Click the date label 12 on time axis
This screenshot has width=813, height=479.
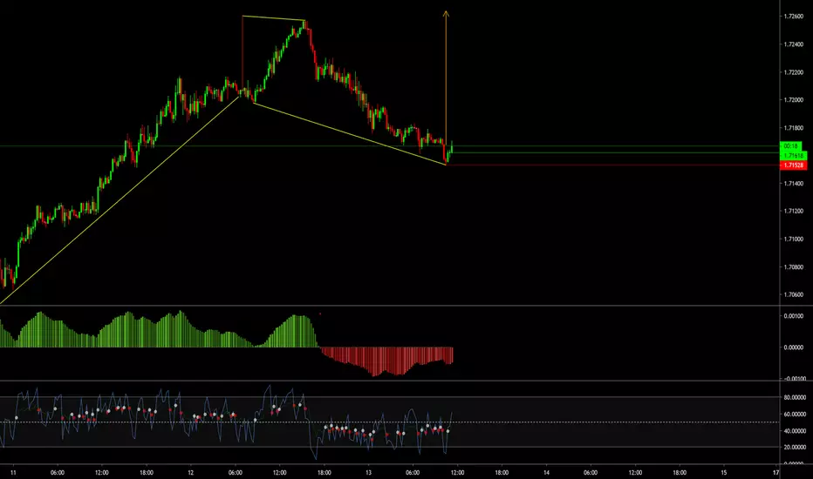pyautogui.click(x=191, y=472)
